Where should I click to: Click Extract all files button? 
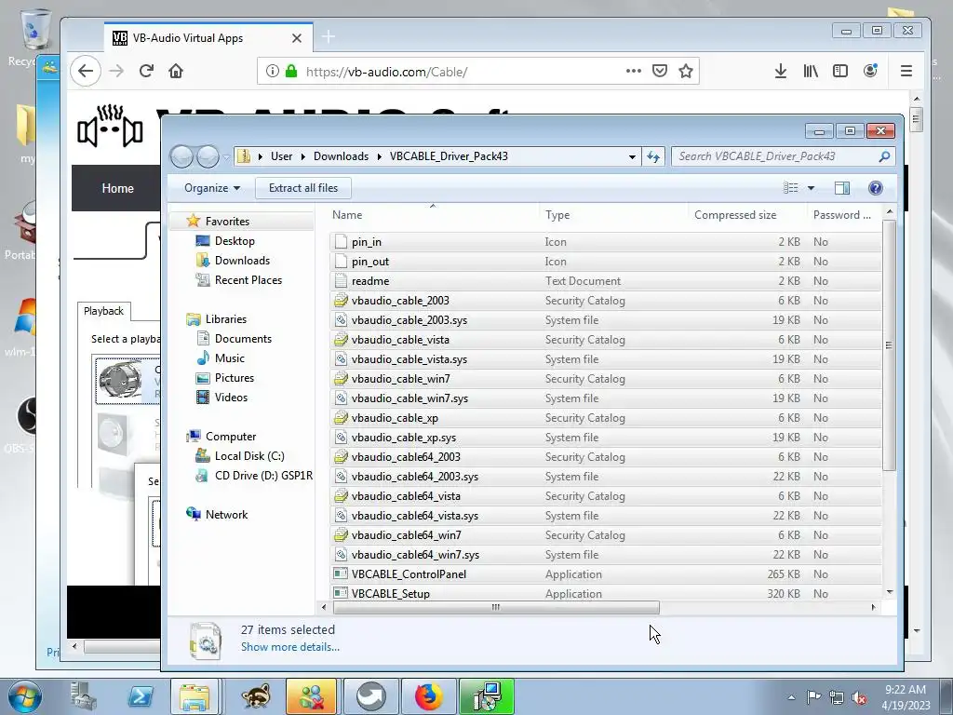click(303, 188)
